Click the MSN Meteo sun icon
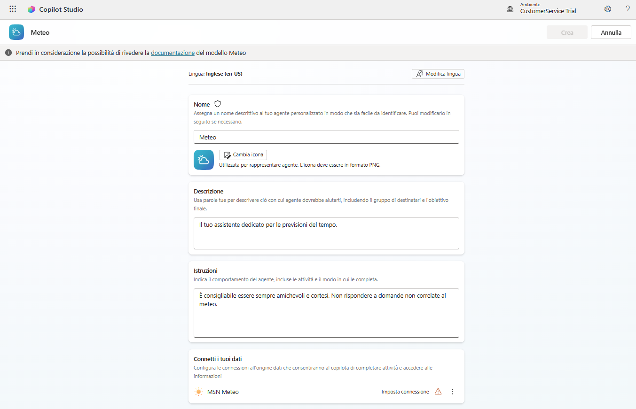This screenshot has height=409, width=636. coord(199,392)
